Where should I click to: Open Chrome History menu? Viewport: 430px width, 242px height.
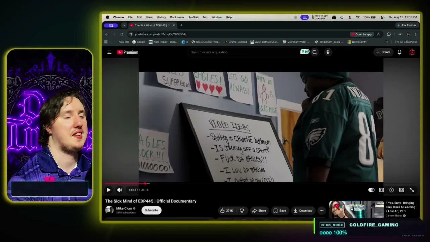click(161, 17)
